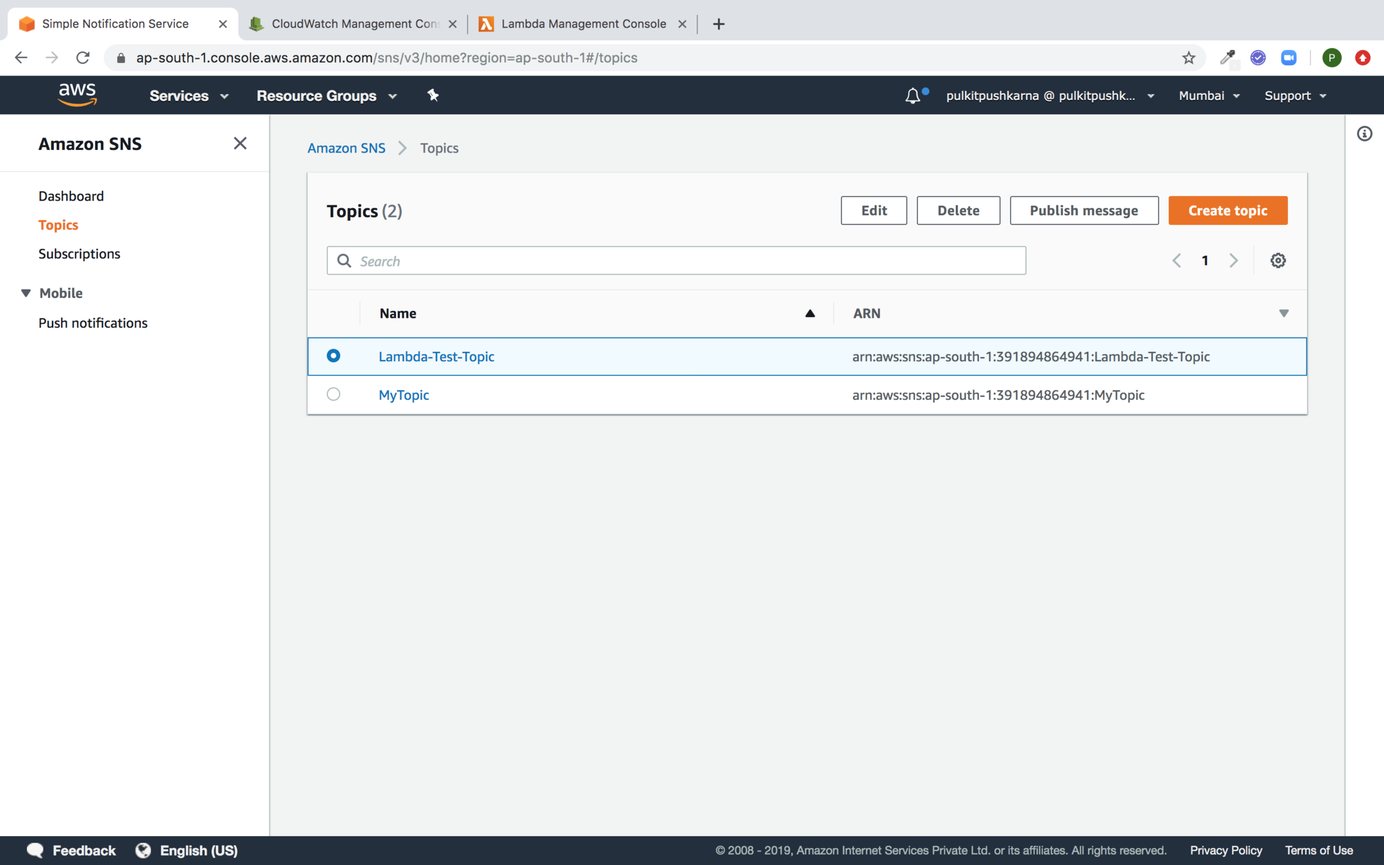Bookmark this page with star icon

pos(1189,58)
